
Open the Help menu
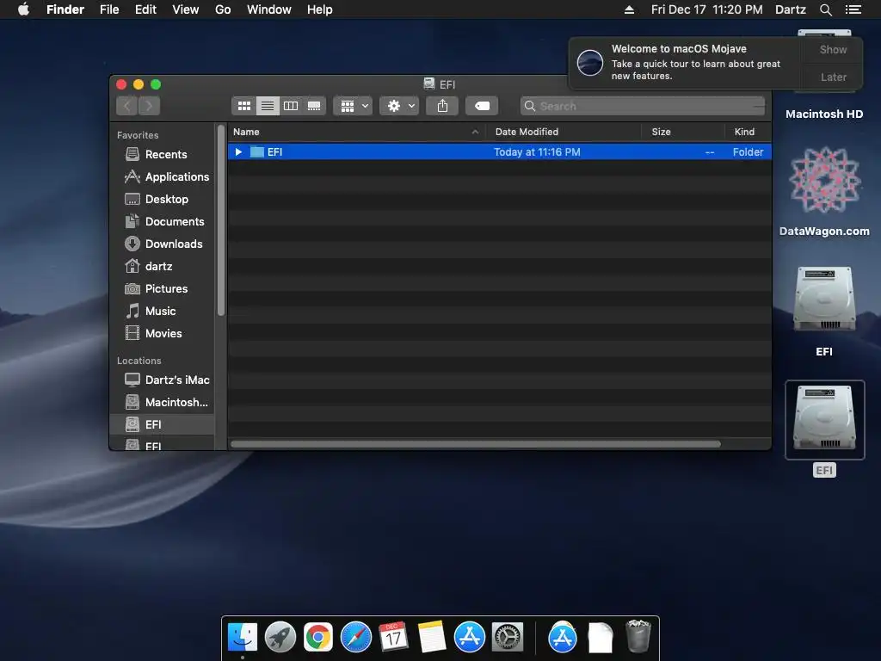point(320,9)
